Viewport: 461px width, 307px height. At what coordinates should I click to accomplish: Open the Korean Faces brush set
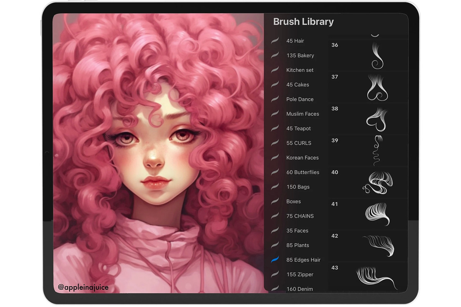(302, 158)
